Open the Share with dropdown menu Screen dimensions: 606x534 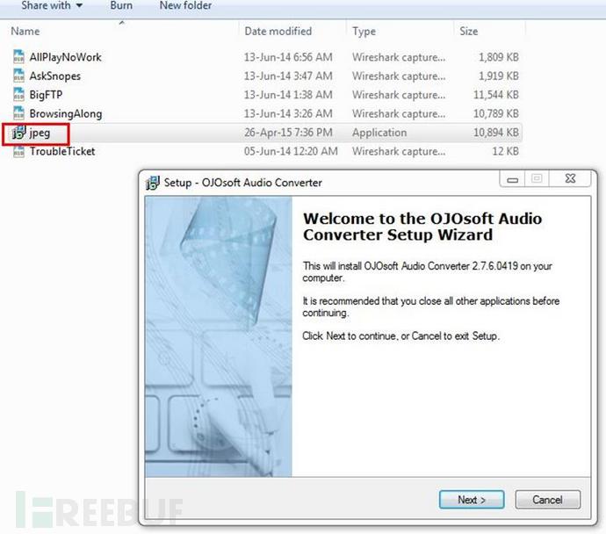coord(52,5)
